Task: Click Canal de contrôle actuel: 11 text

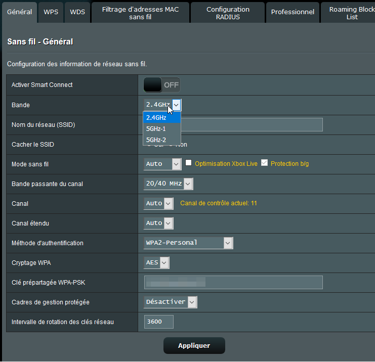Action: tap(218, 203)
